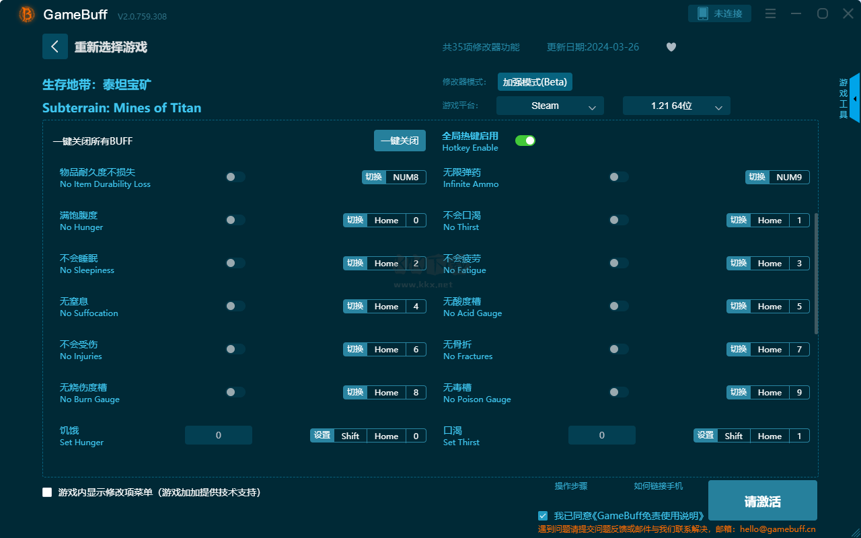Enable the No Hunger switch

pos(235,220)
